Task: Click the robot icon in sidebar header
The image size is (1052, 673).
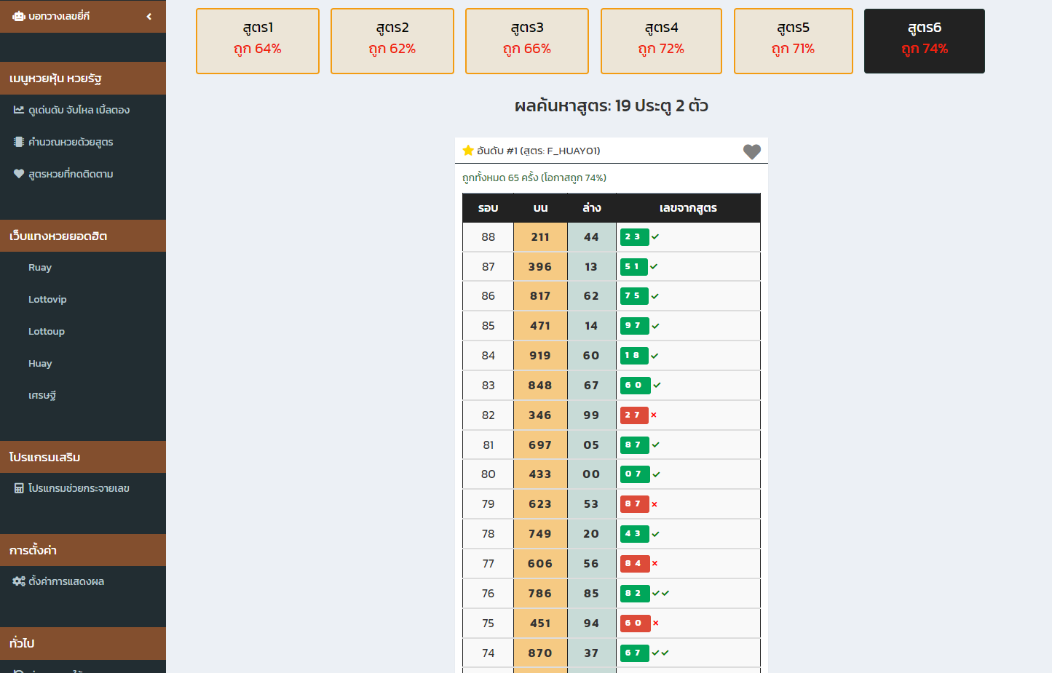Action: 19,16
